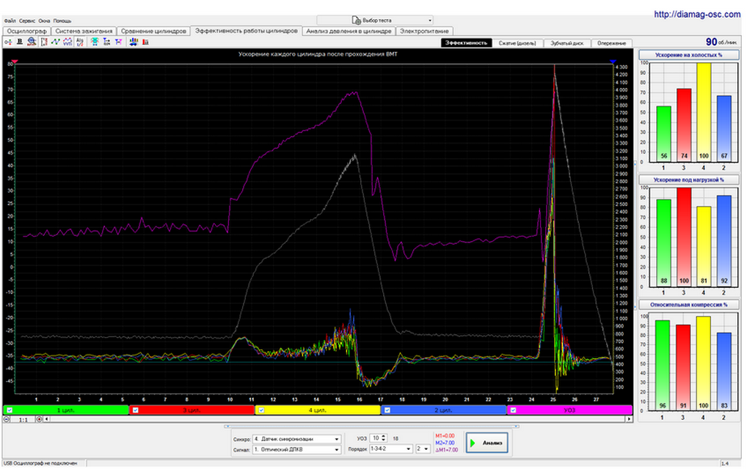
Task: Click the colored bars with arrow toolbar icon
Action: tap(134, 43)
